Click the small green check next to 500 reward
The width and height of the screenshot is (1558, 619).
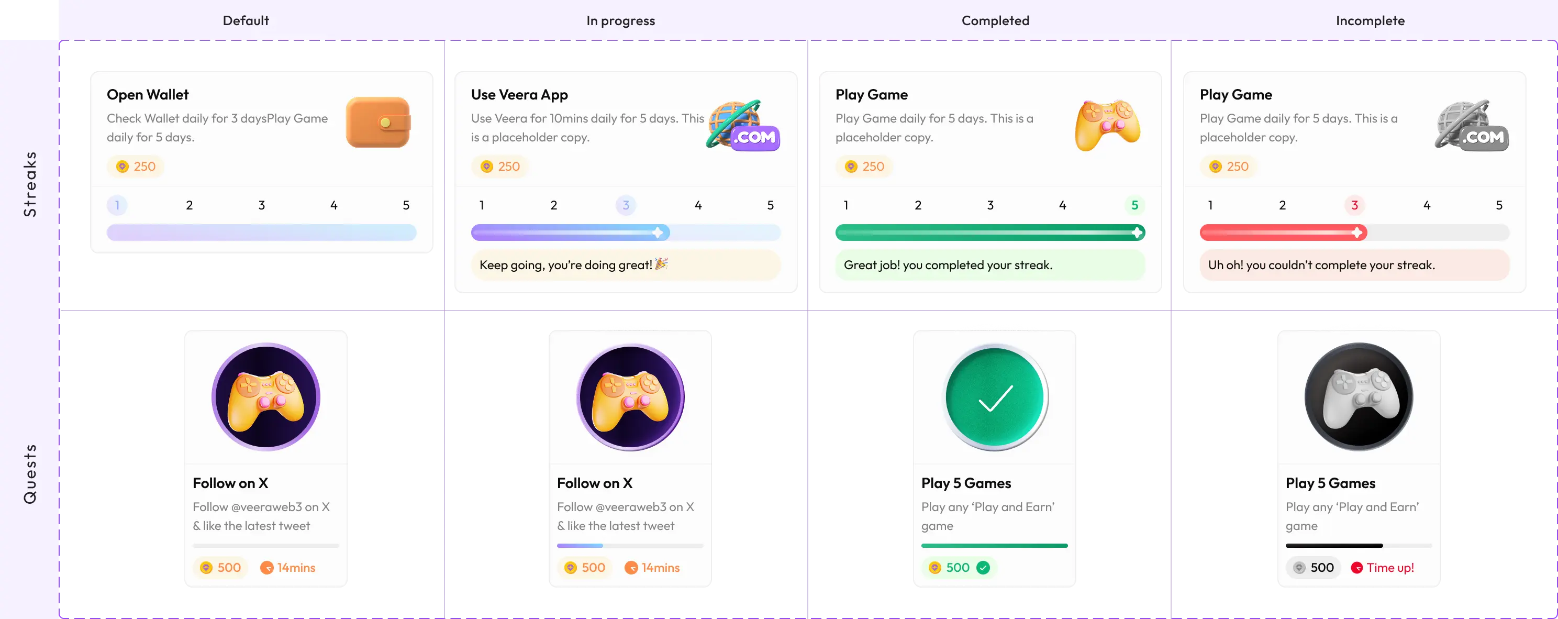(x=983, y=568)
